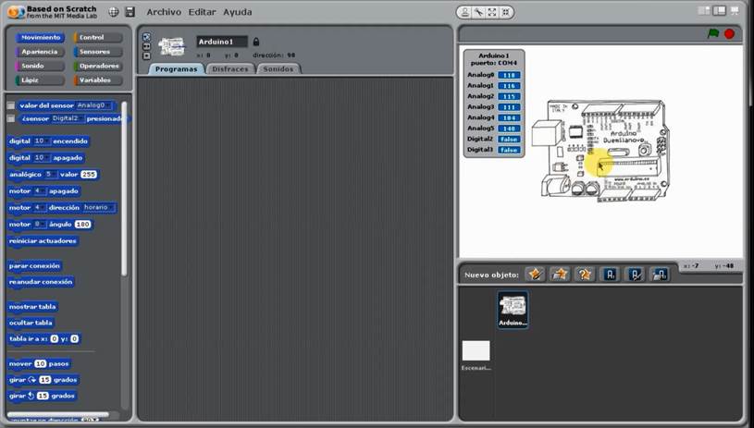Viewport: 754px width, 428px height.
Task: Click the 10 value in mover pasos
Action: tap(41, 363)
